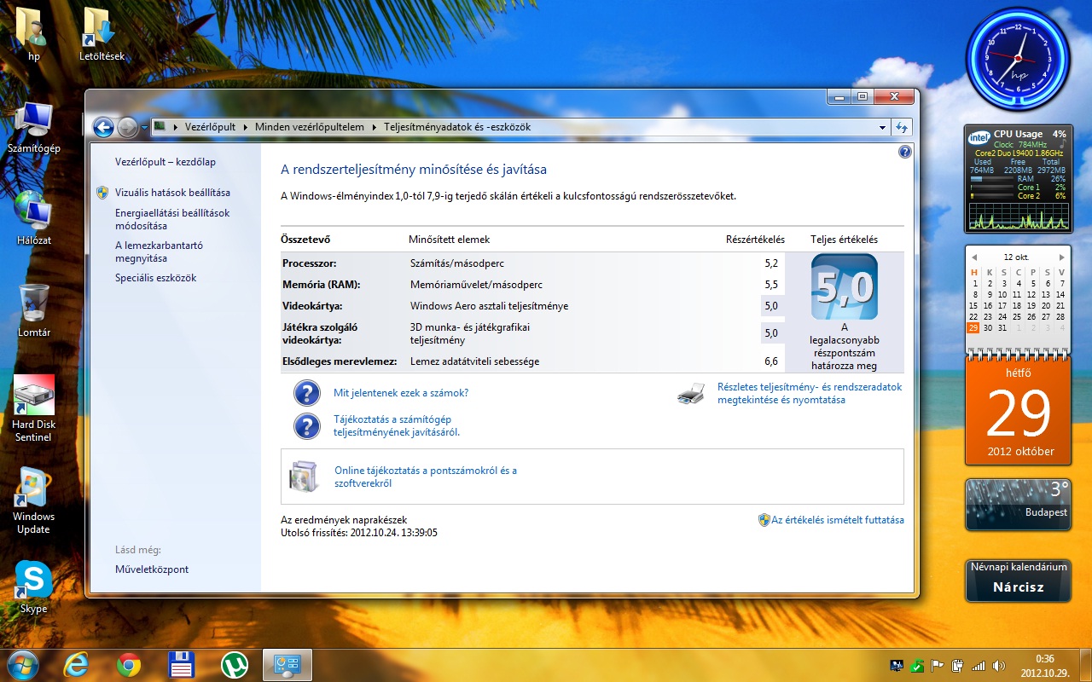
Task: Open A lemezkarbantartó megnyitása link
Action: click(159, 251)
